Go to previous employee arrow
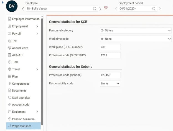Viewport: 173px width, 131px height. 23,9
